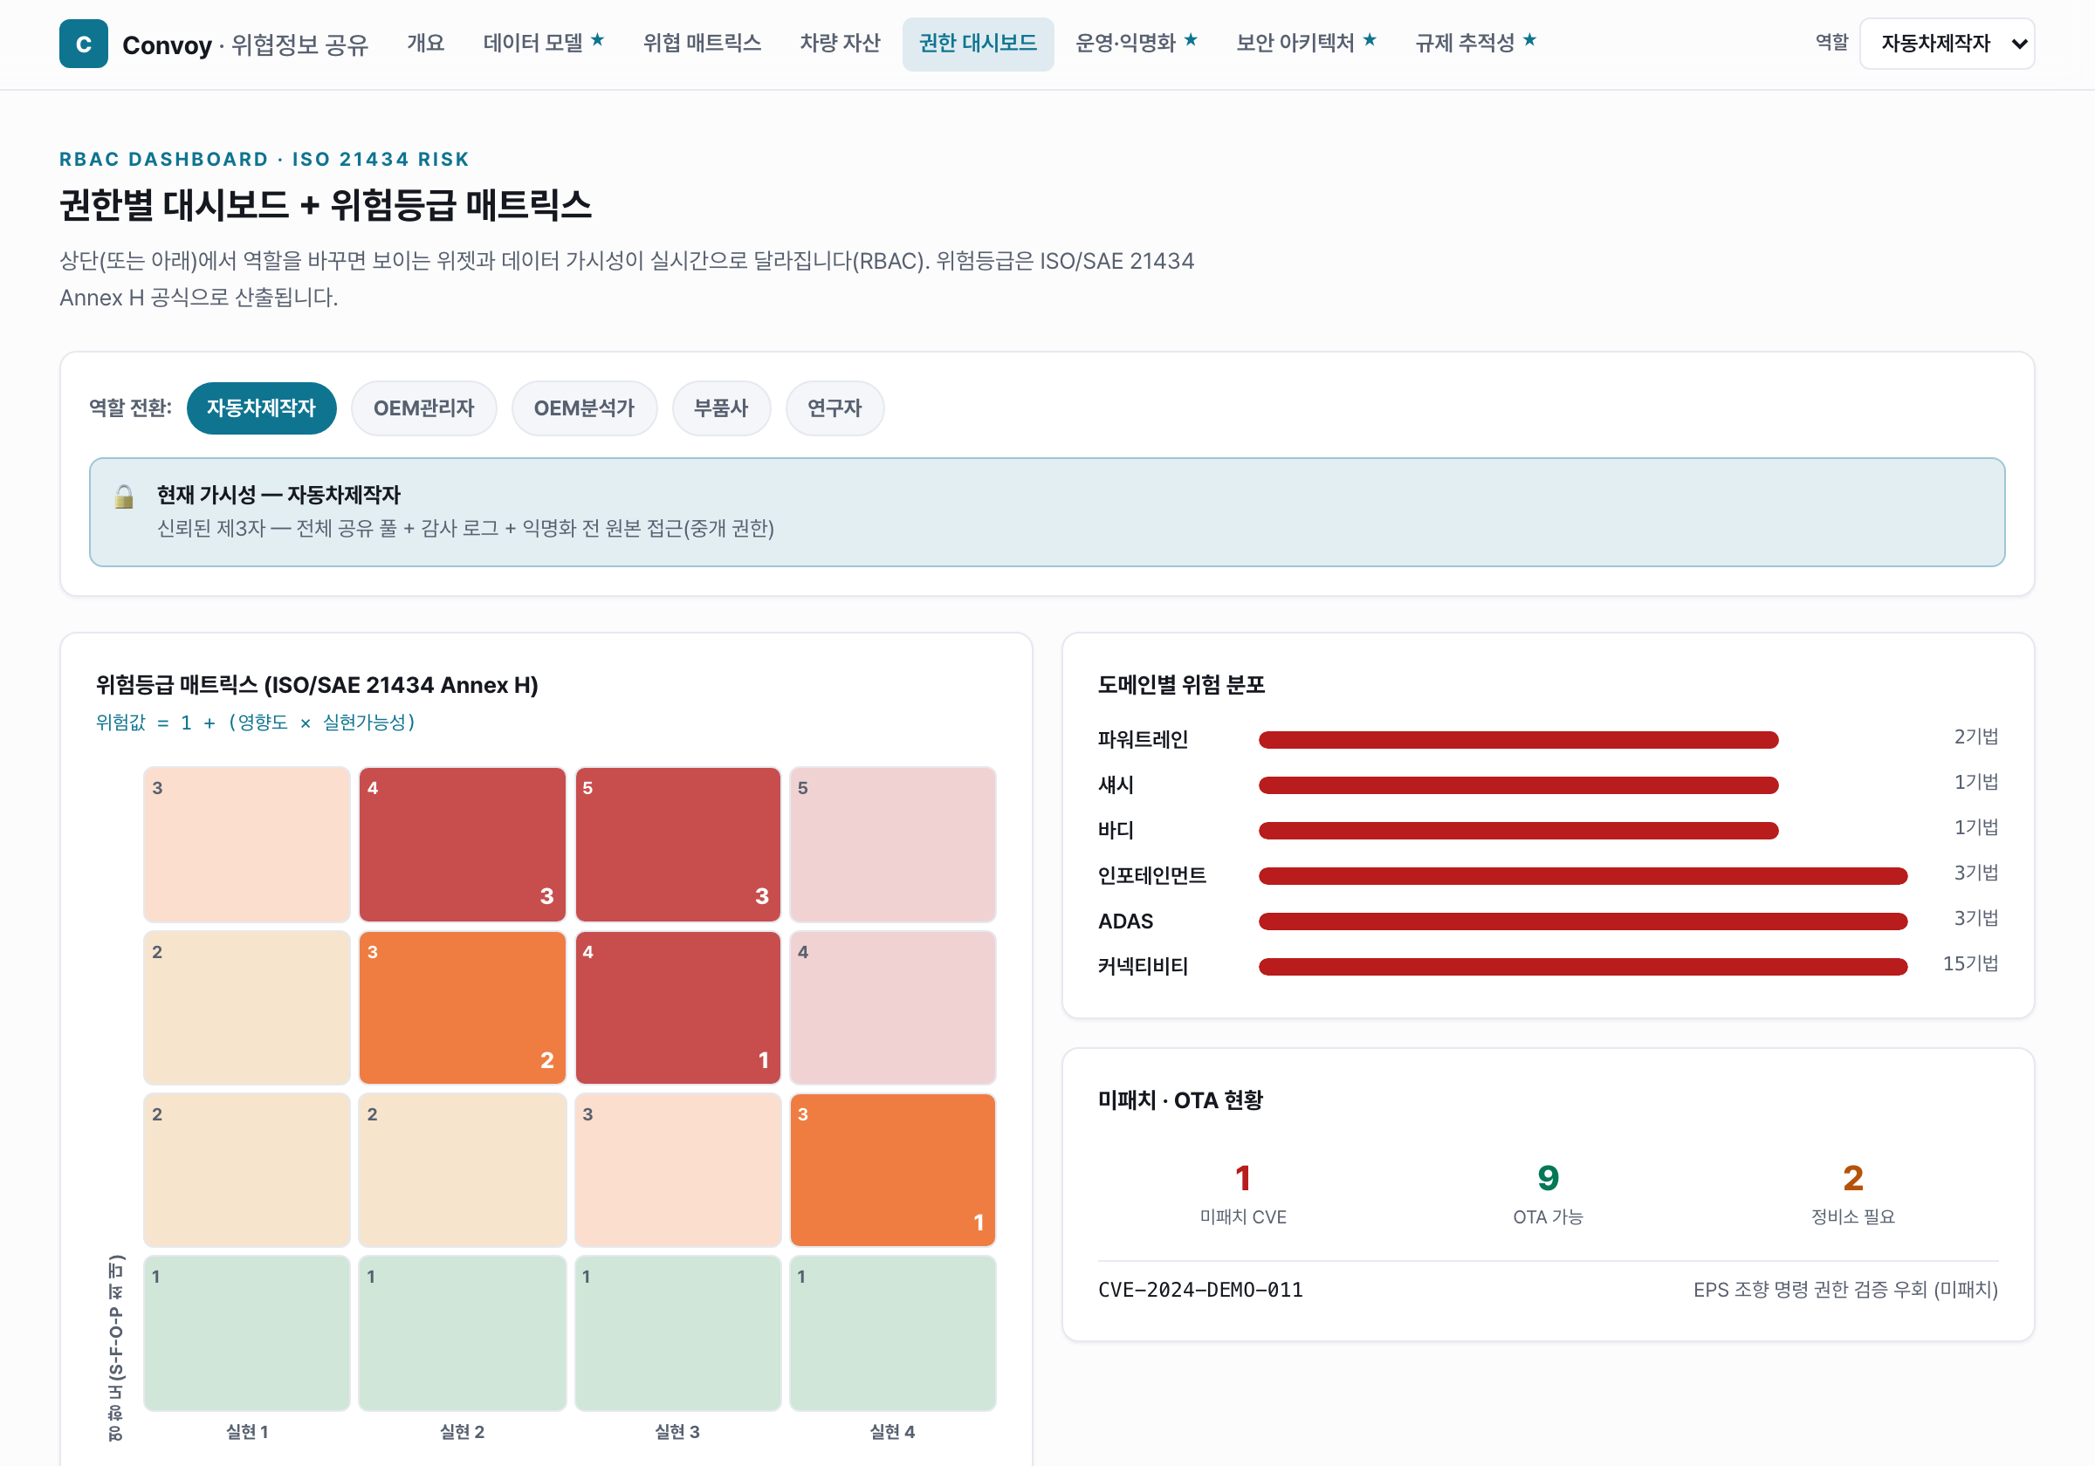Open the 역할 dropdown at top right
This screenshot has height=1466, width=2095.
(1947, 44)
